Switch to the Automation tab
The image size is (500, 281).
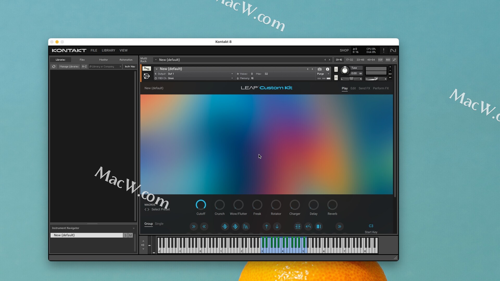[126, 60]
